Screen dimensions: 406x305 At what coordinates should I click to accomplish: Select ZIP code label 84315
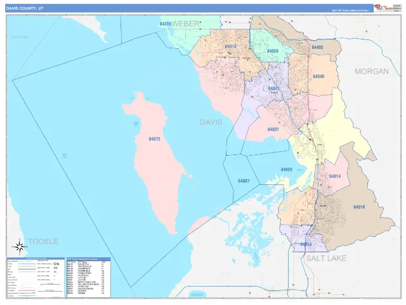pos(165,24)
